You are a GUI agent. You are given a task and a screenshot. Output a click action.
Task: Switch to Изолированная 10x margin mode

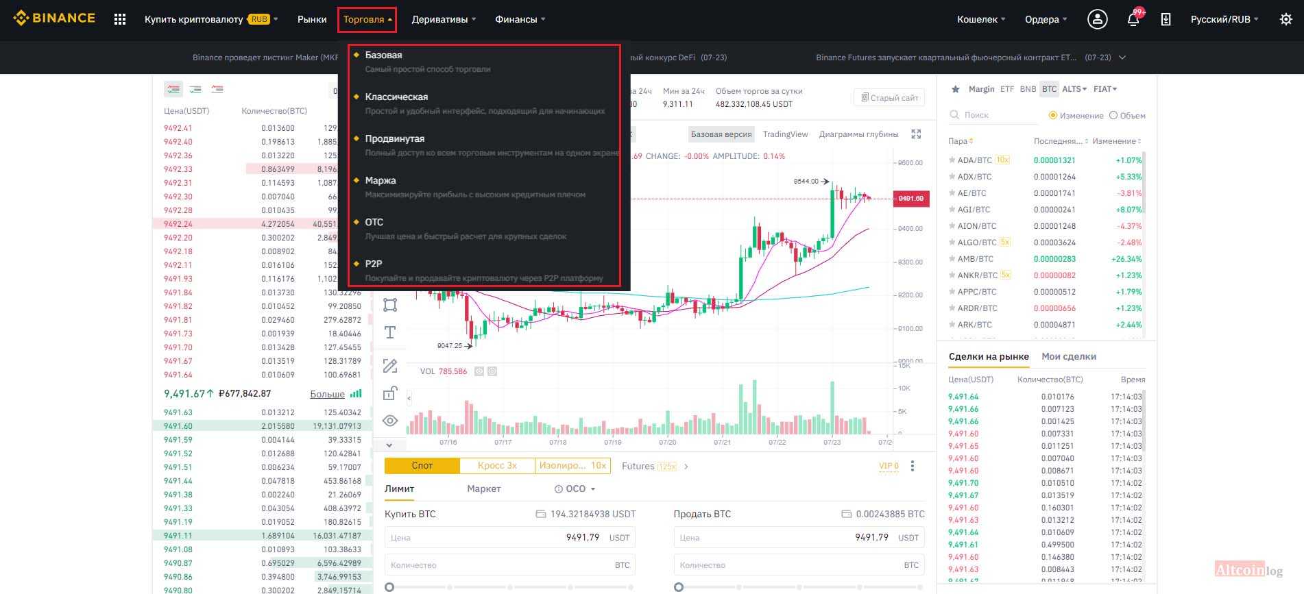[x=572, y=465]
